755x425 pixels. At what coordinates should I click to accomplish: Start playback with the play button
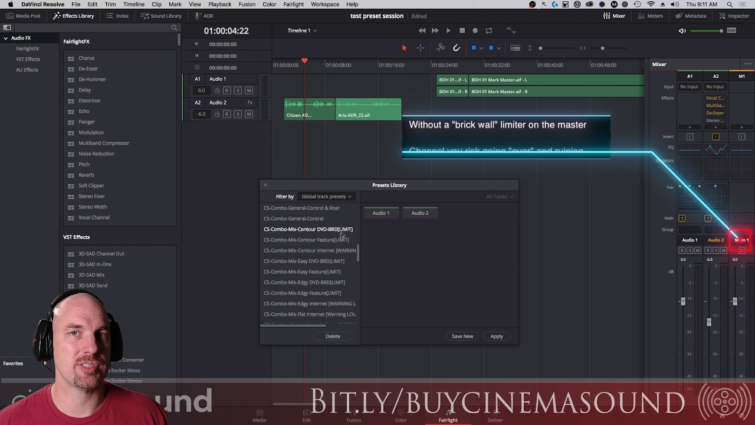(x=448, y=31)
